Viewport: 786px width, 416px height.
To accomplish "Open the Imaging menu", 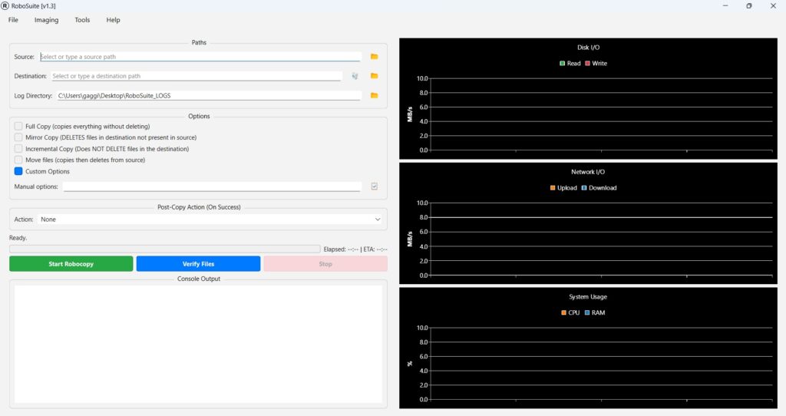I will (x=46, y=20).
